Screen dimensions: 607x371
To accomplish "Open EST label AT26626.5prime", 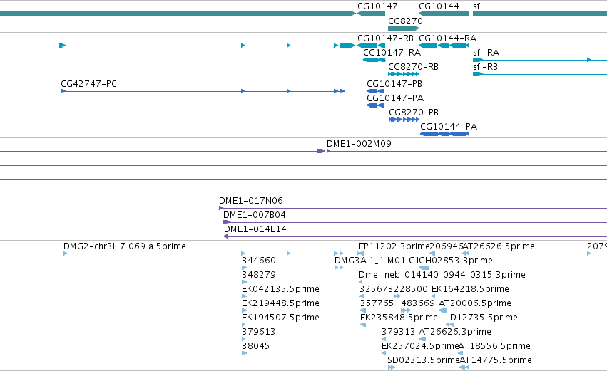I will click(499, 246).
